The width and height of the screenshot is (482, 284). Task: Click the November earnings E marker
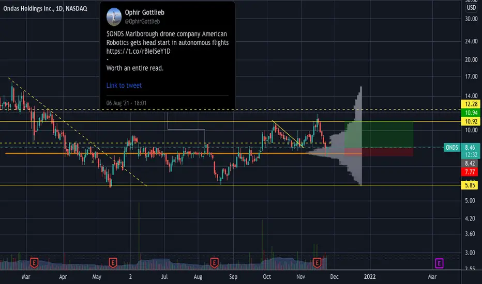317,263
